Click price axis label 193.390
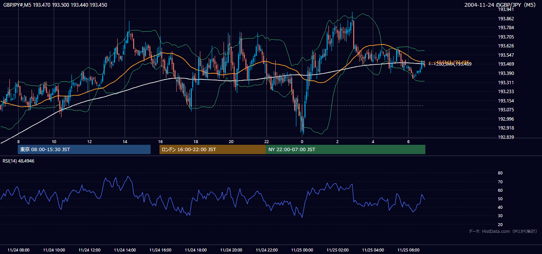 (506, 73)
